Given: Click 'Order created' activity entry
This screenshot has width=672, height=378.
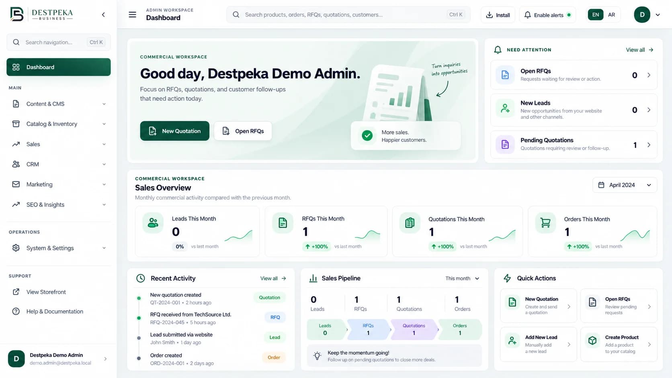Looking at the screenshot, I should (166, 356).
